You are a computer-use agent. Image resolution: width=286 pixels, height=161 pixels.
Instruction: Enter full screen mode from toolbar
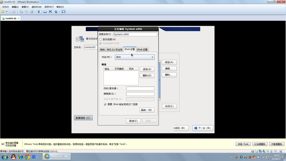(x=50, y=12)
